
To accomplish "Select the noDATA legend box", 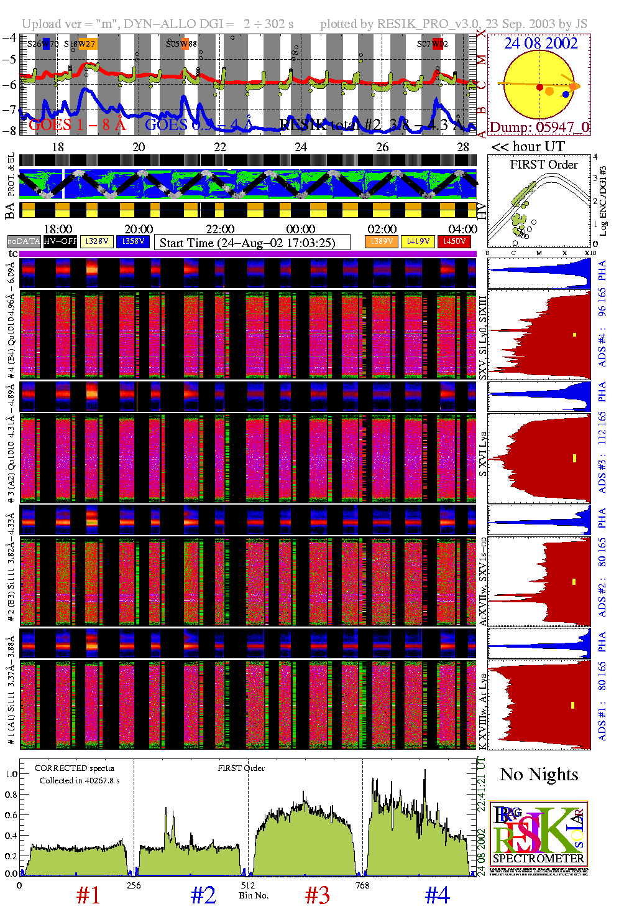I will (x=24, y=241).
